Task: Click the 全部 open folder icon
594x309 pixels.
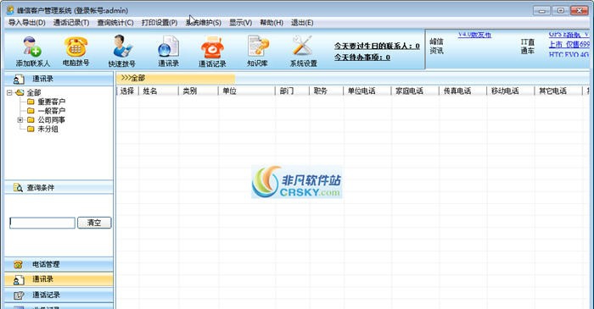Action: (x=20, y=92)
